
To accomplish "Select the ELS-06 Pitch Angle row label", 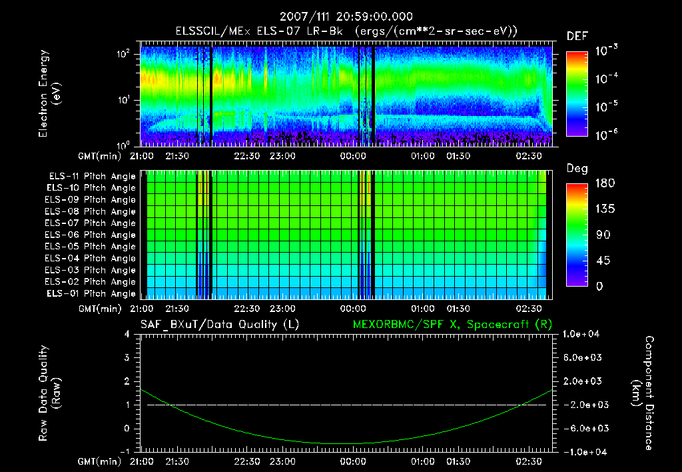I will (x=91, y=235).
